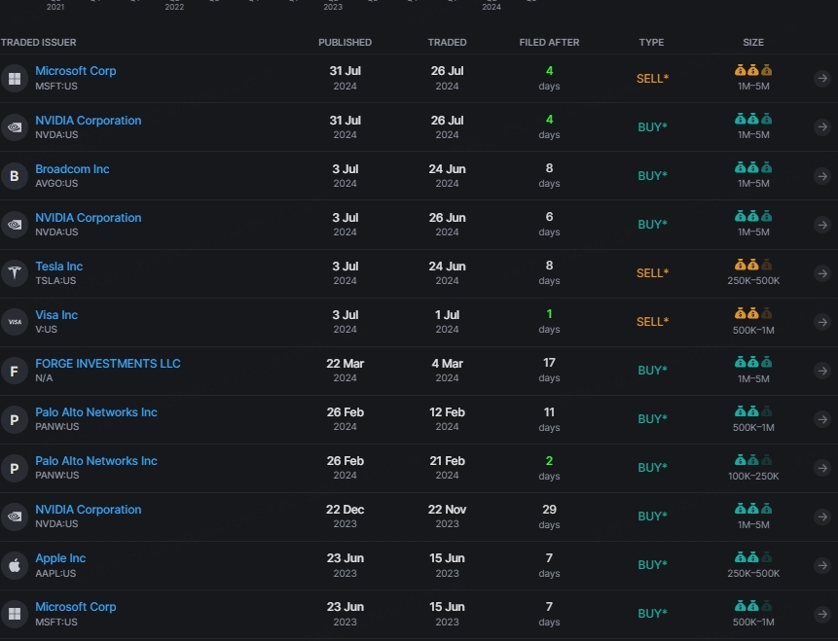838x641 pixels.
Task: Open NVIDIA 31 Jul 2024 trade arrow
Action: pos(822,127)
